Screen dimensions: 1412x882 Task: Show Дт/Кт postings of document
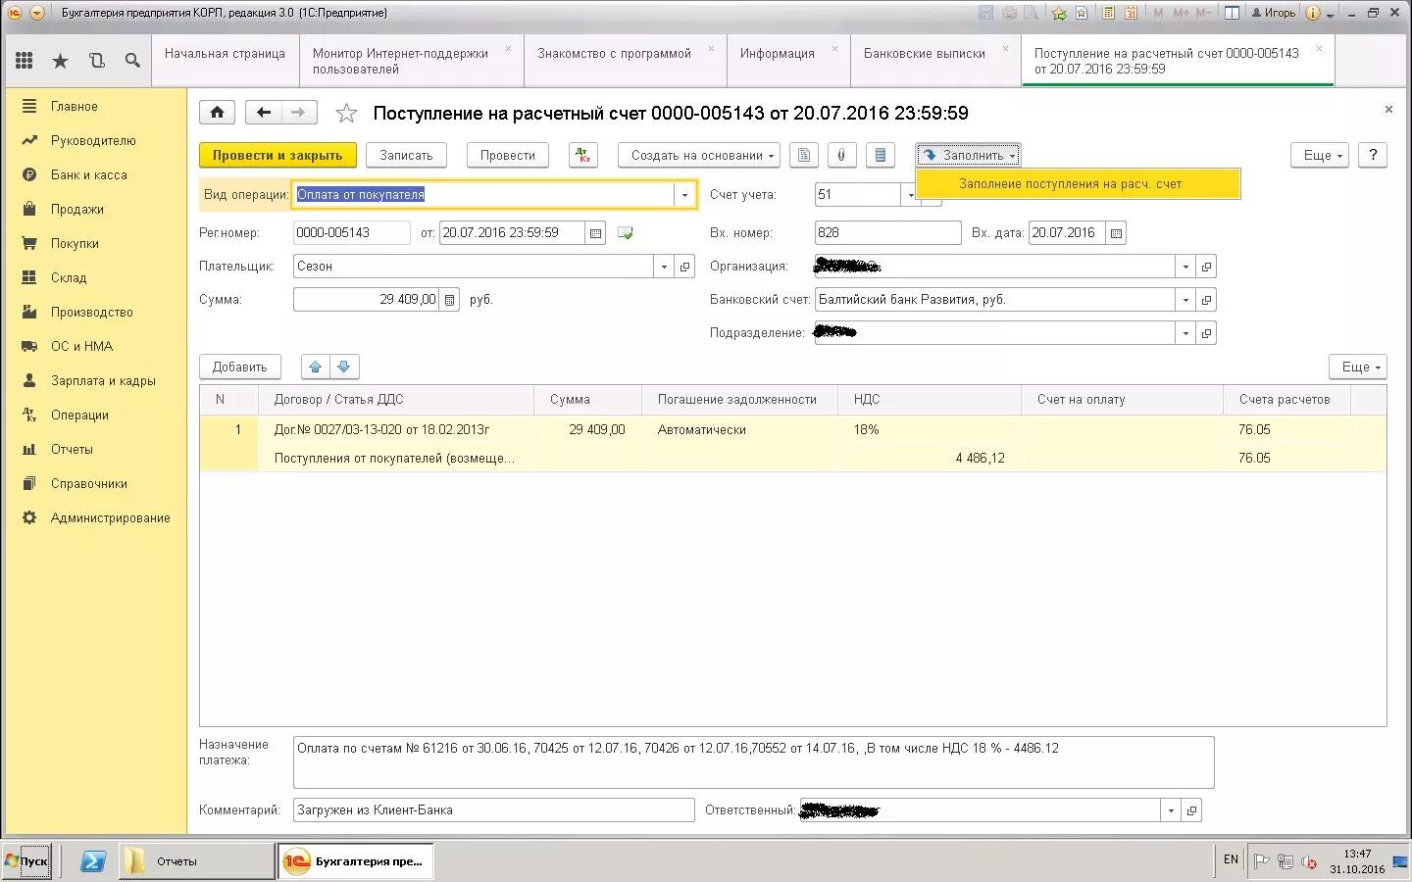583,155
